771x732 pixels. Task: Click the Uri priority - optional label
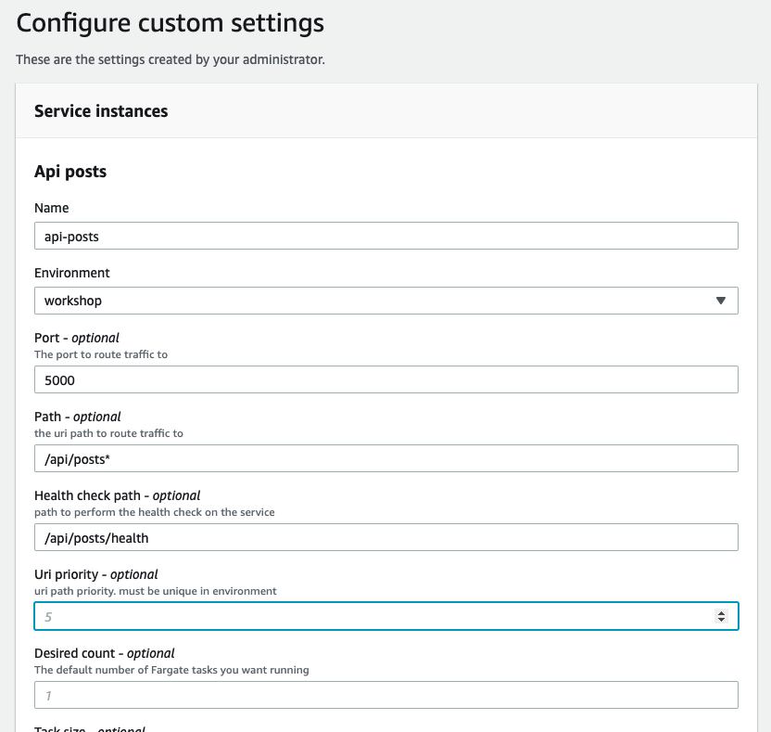coord(95,574)
